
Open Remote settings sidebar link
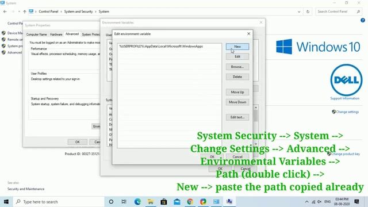[x=15, y=40]
